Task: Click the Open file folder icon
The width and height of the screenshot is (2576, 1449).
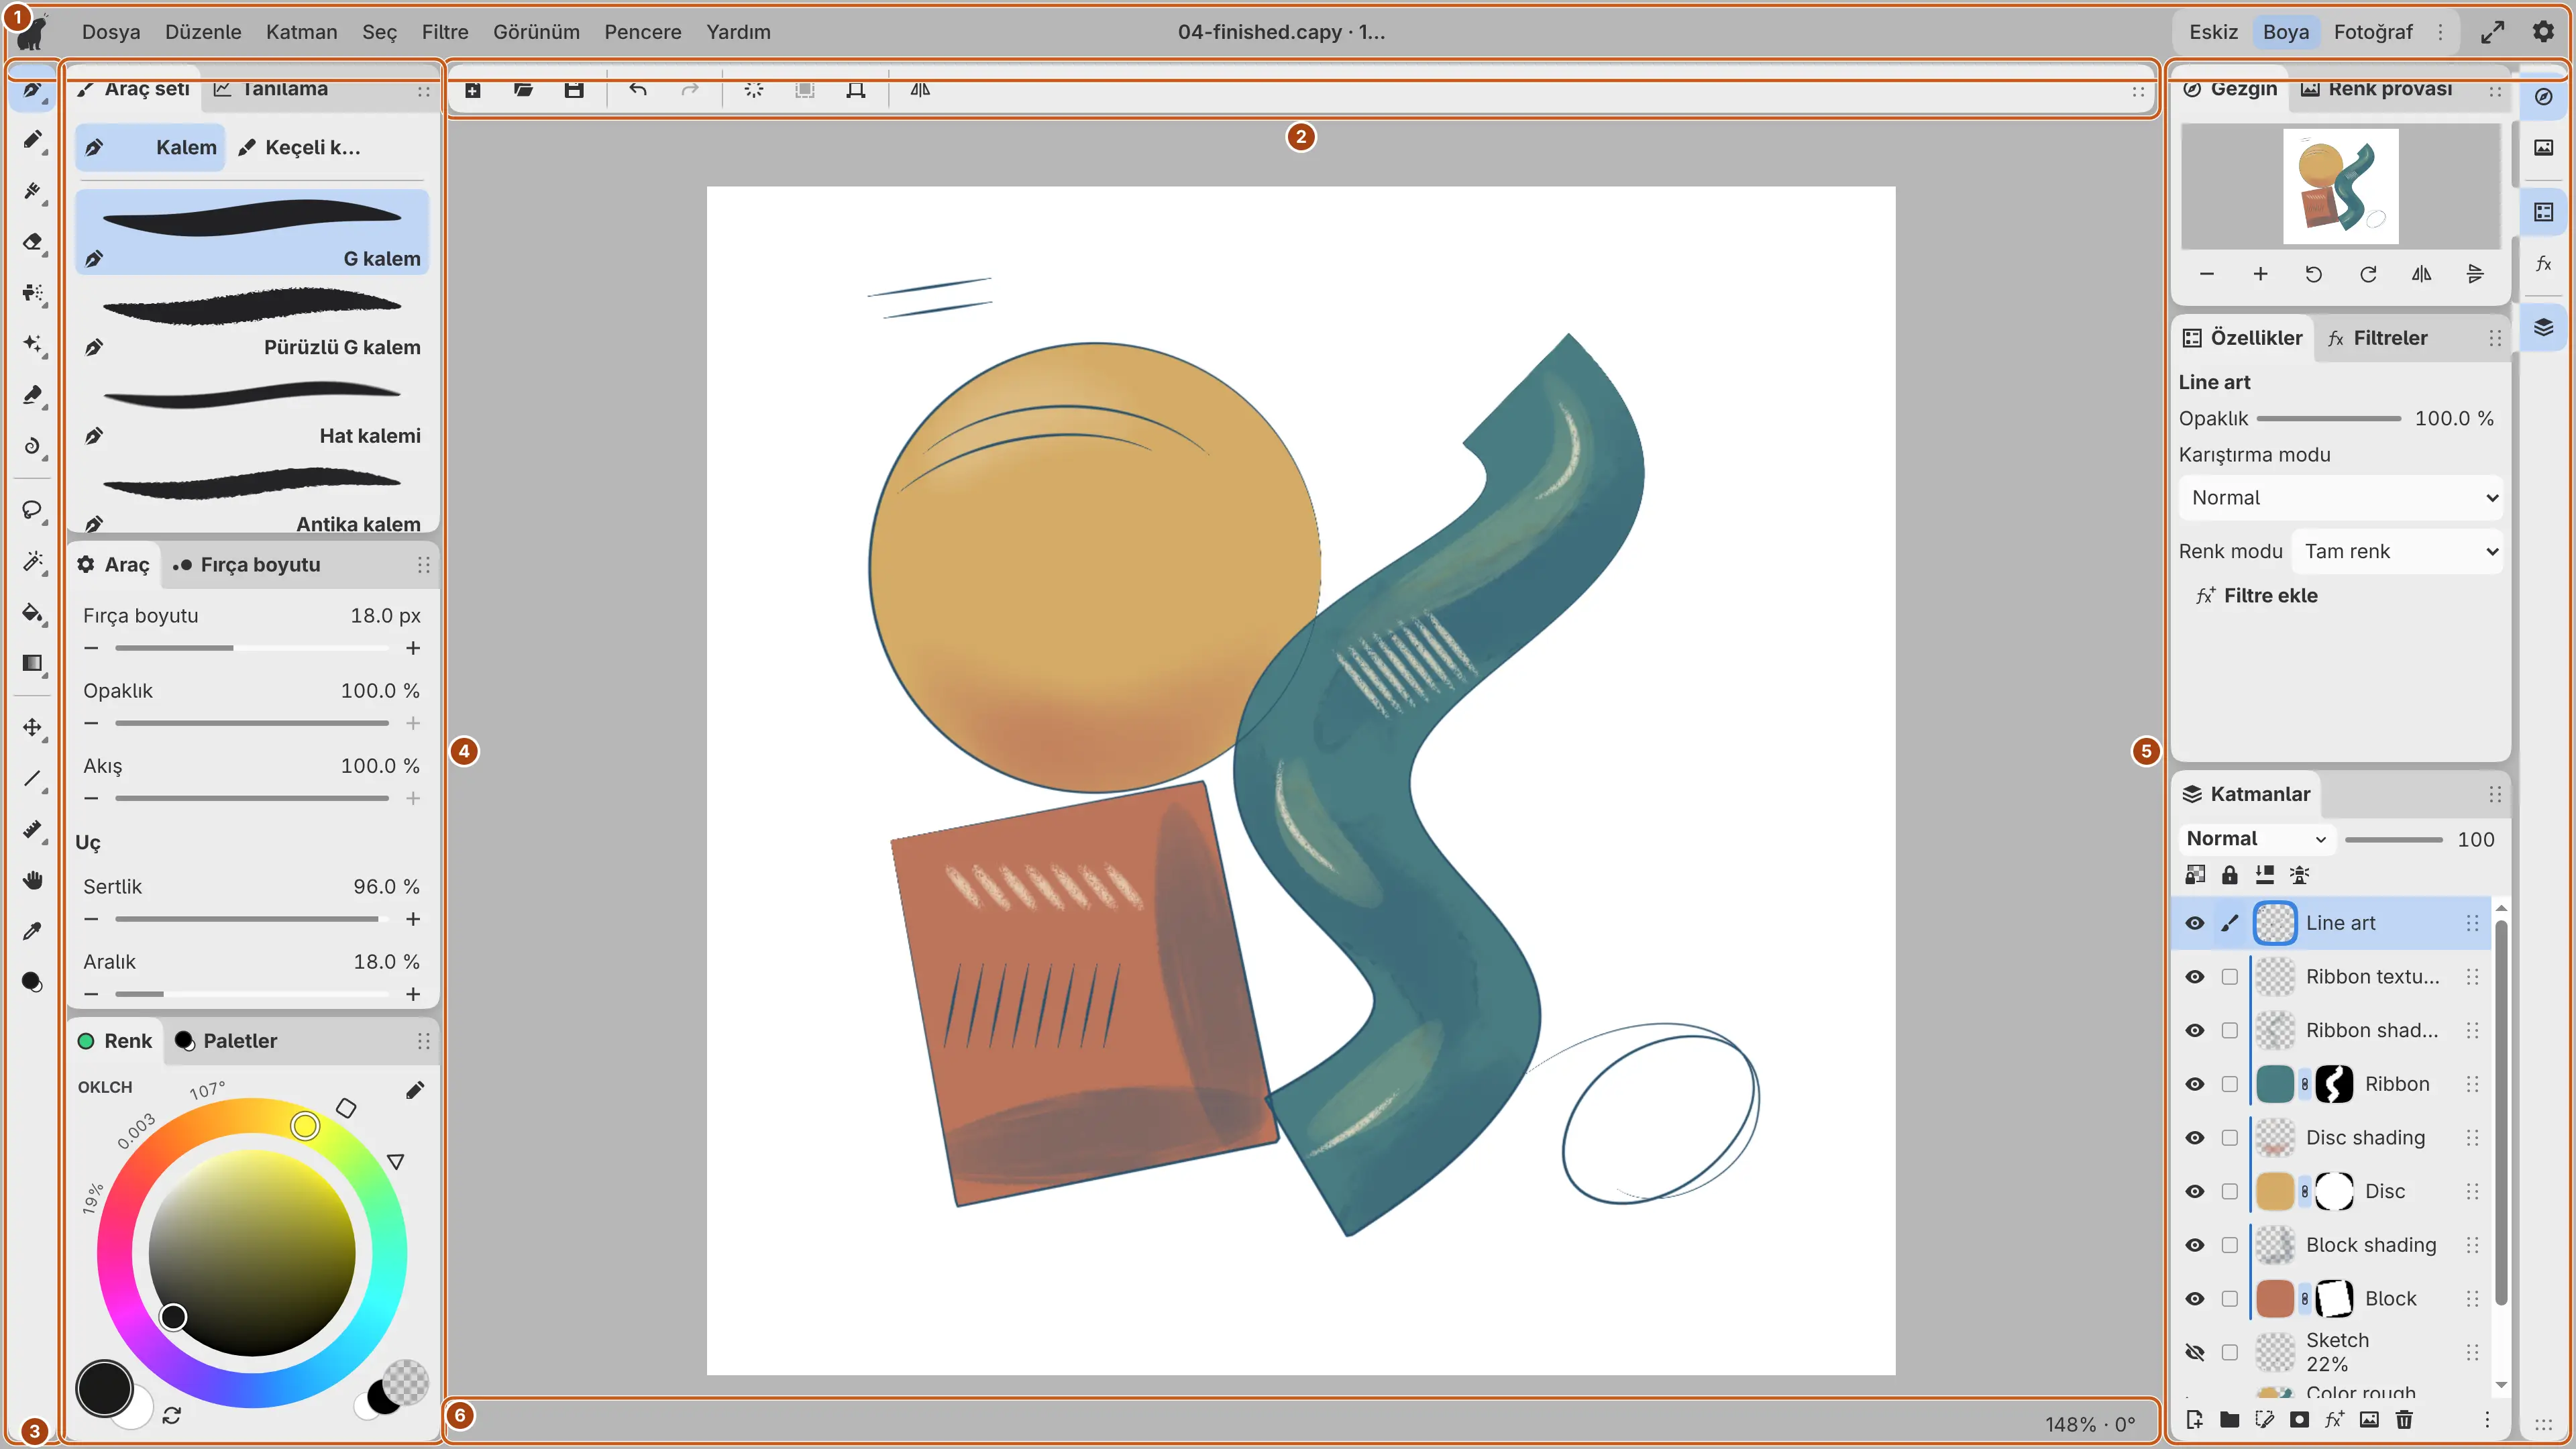Action: tap(523, 90)
